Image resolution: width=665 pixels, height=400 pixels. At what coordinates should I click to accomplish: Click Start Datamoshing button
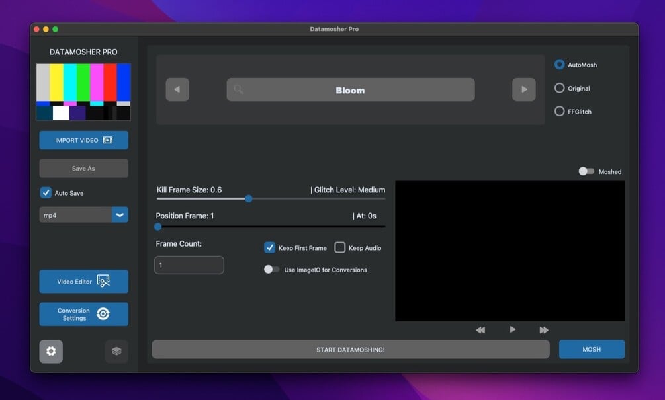[x=350, y=350]
